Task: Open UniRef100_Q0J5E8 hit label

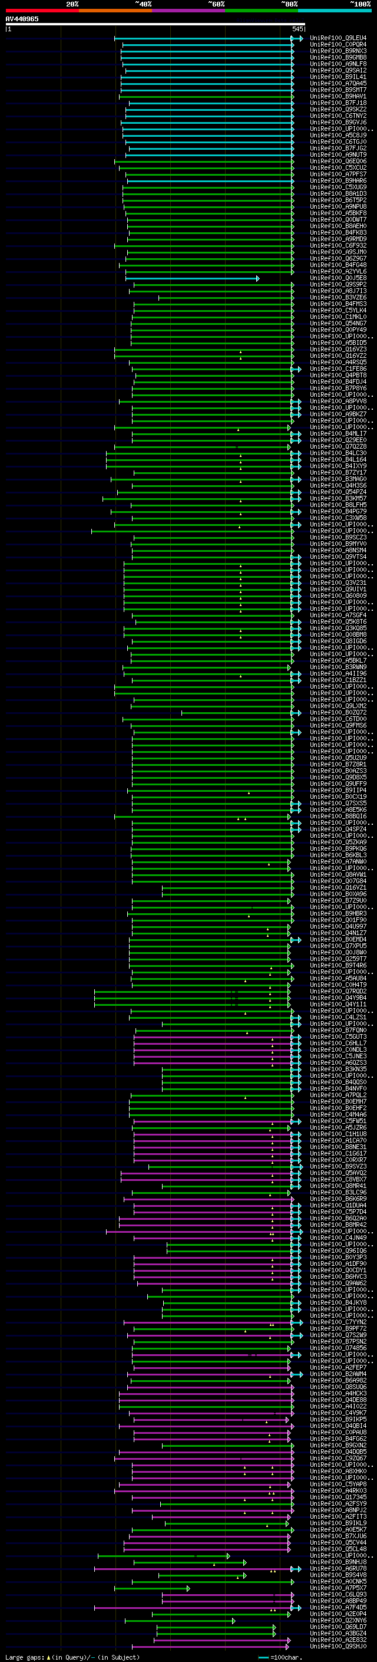Action: click(x=338, y=278)
